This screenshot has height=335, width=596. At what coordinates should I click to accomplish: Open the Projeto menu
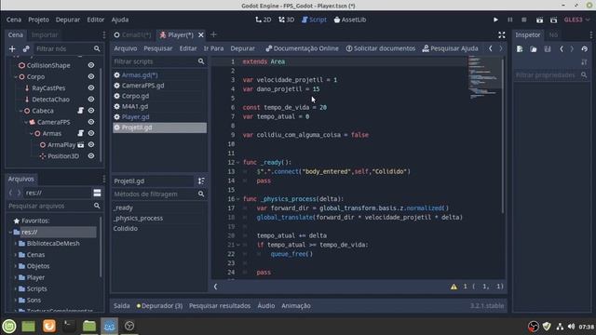(x=38, y=20)
